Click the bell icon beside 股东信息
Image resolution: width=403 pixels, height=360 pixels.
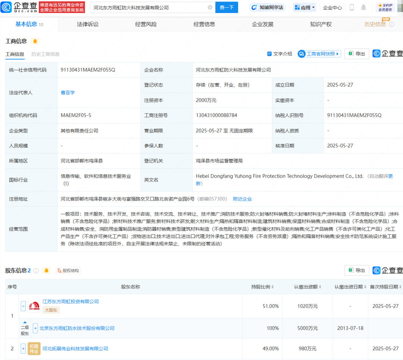click(47, 270)
